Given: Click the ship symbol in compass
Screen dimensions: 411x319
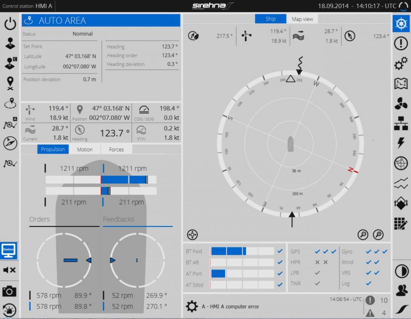Looking at the screenshot, I should coord(291,144).
